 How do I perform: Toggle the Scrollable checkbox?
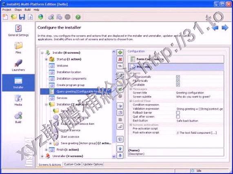tap(178, 85)
